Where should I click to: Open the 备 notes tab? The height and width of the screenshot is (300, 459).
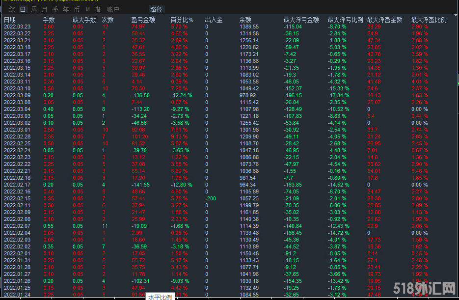point(98,9)
